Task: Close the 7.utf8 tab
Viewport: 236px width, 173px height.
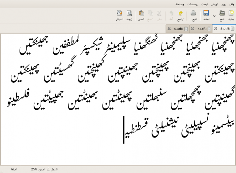Action: point(192,29)
